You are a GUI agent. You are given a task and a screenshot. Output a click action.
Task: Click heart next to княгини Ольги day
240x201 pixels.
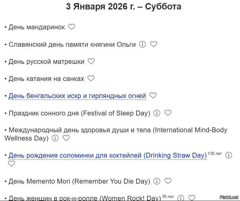153,44
